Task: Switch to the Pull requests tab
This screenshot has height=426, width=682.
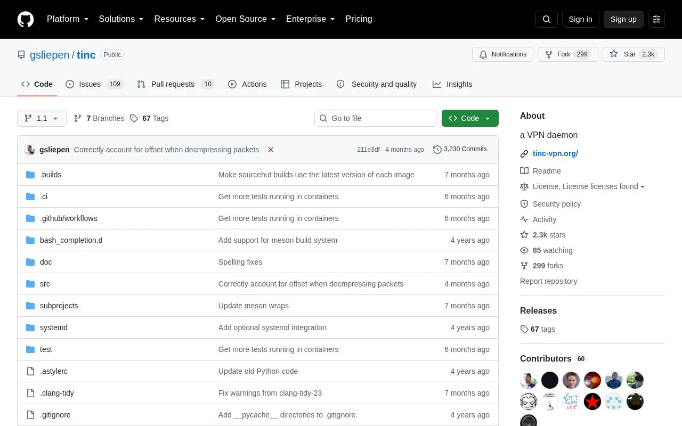Action: [x=175, y=84]
